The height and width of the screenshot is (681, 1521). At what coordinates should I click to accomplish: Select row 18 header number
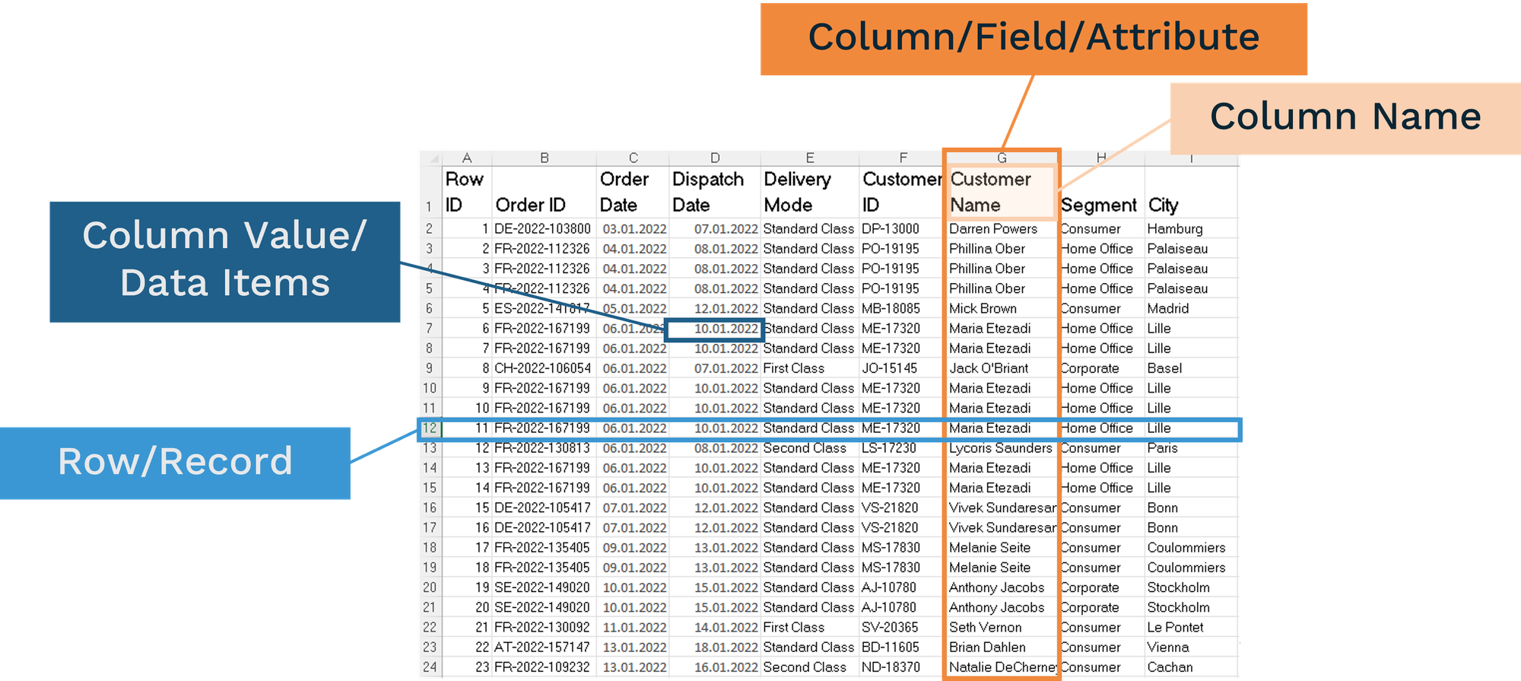point(430,548)
